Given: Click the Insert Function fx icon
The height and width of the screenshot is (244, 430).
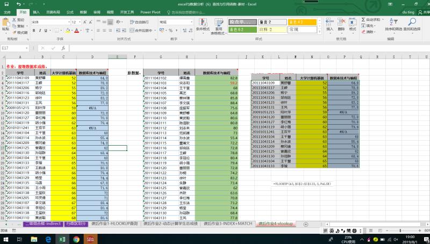Looking at the screenshot, I should tap(64, 48).
